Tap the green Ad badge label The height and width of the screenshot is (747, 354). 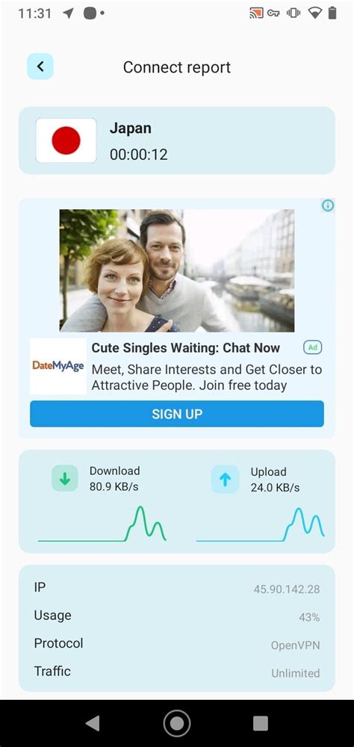point(312,348)
